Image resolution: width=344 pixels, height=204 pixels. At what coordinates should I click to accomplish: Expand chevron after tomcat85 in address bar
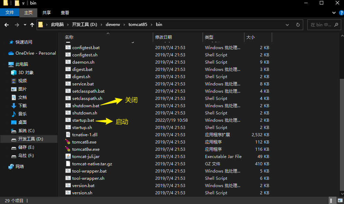(x=151, y=25)
